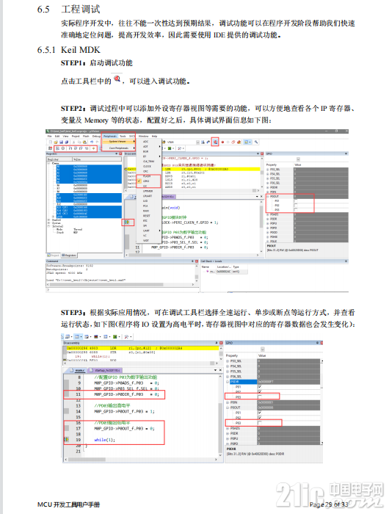Select UART item in System Viewer submenu
The width and height of the screenshot is (389, 514).
click(x=149, y=231)
